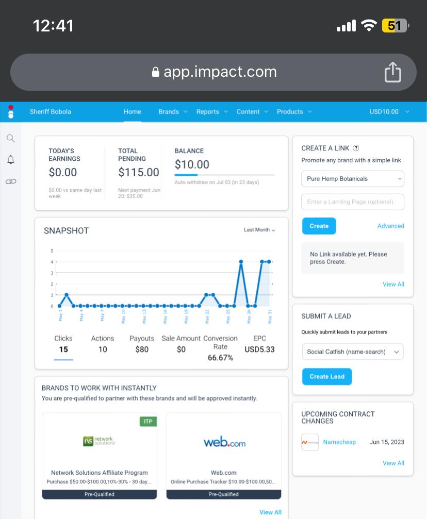Tap the app.impact.com address bar

[x=213, y=72]
